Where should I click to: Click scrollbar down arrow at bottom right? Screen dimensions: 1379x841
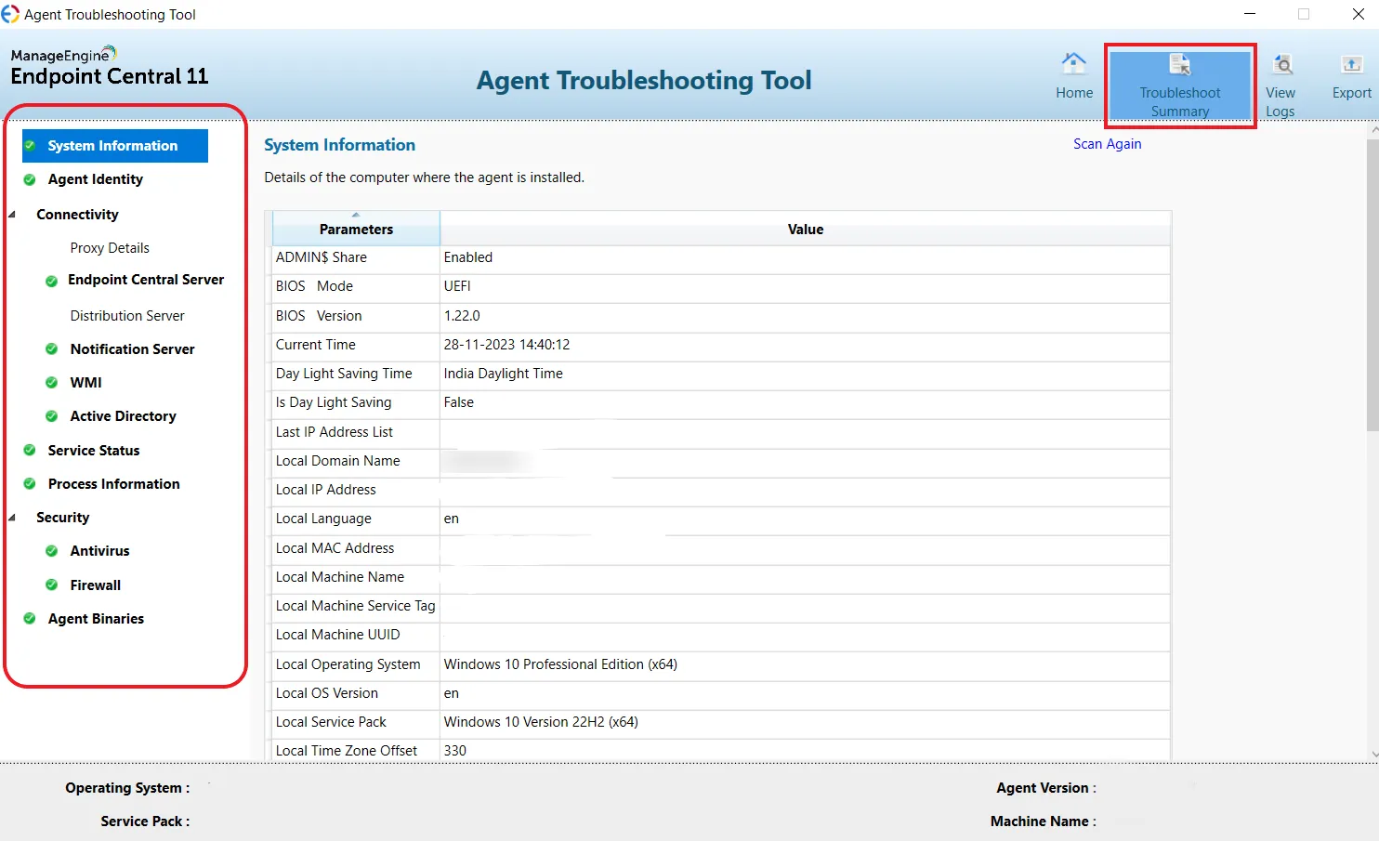1373,755
